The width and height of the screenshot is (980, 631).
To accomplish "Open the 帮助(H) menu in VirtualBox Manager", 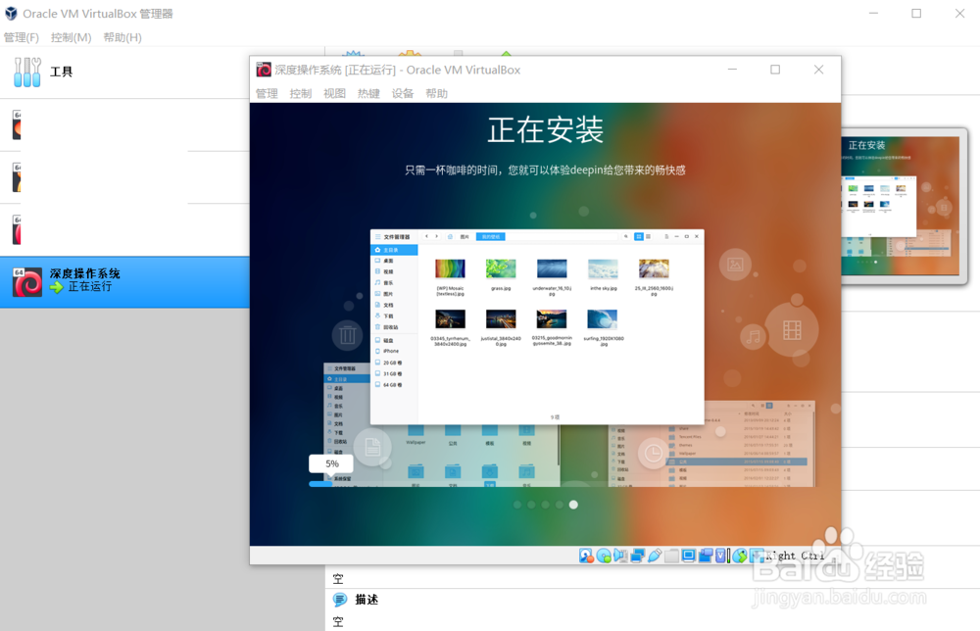I will coord(122,37).
